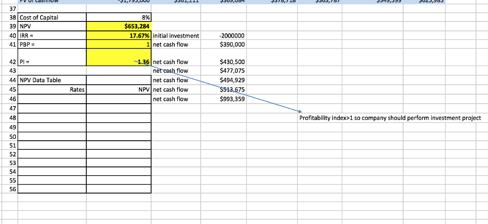Select row header 50
Screen dimensions: 488x224
[10, 136]
